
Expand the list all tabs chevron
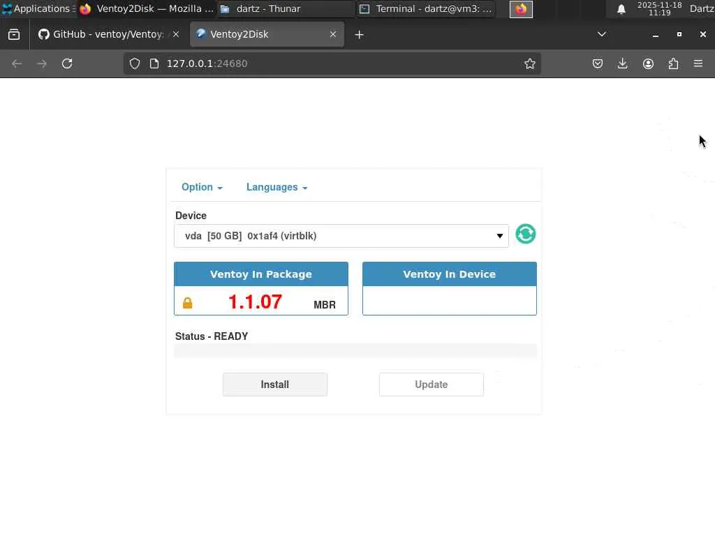pyautogui.click(x=602, y=34)
